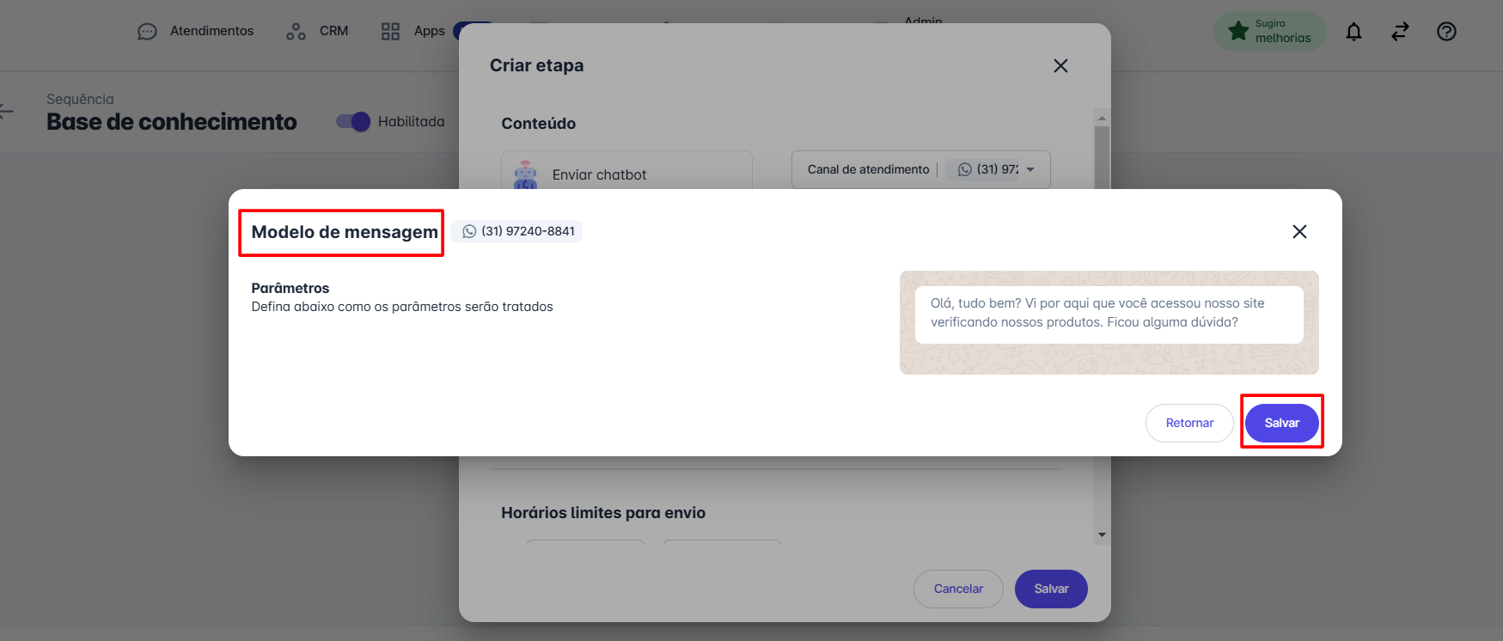Click Retornar in the Modelo de mensagem dialog
This screenshot has width=1503, height=641.
click(x=1189, y=422)
